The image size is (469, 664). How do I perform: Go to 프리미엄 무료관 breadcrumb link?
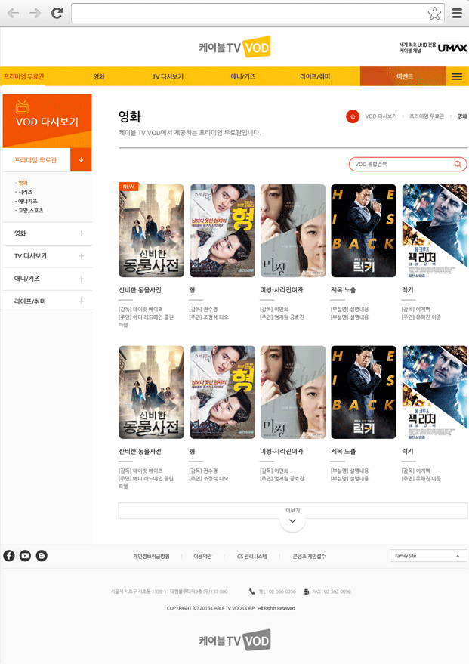426,116
